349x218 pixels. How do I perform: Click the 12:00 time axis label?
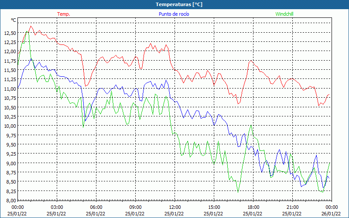point(175,208)
